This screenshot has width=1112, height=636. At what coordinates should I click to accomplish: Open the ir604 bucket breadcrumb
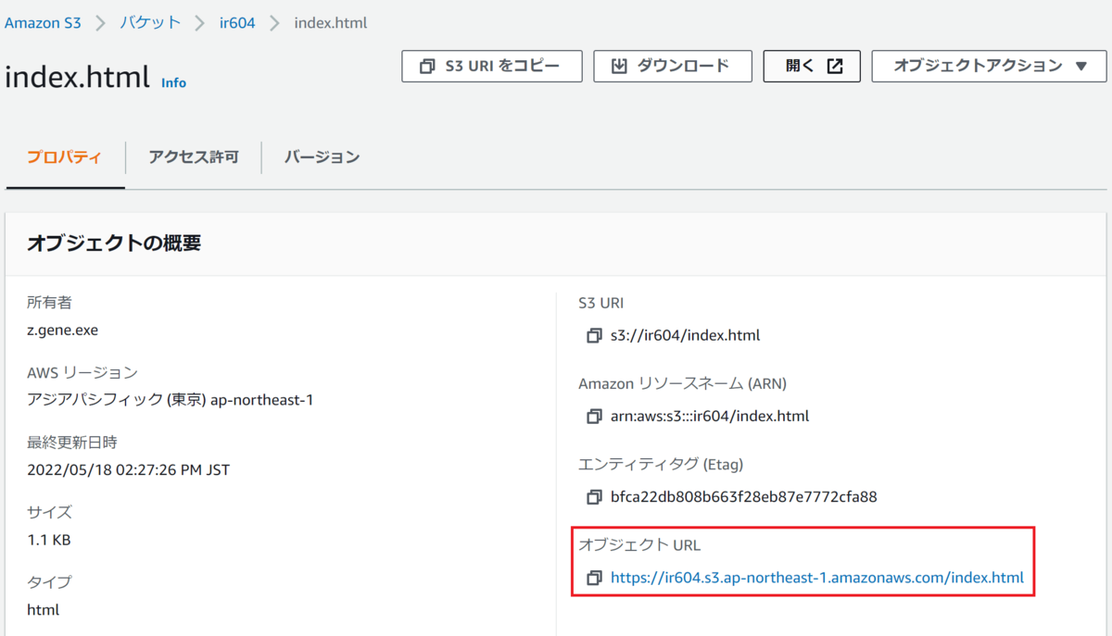pos(237,22)
